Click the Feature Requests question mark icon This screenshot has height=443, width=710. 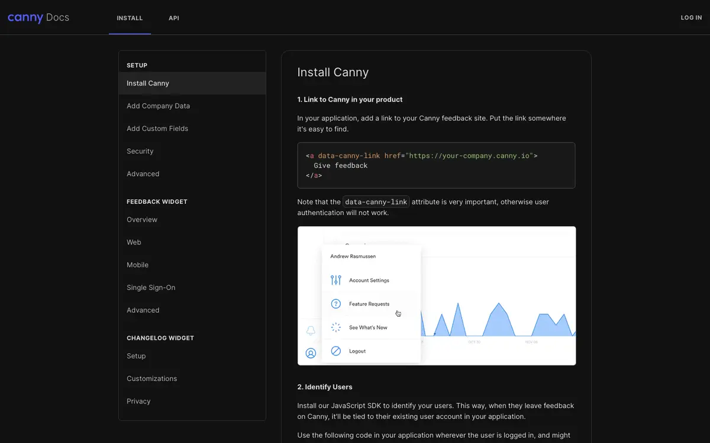(336, 304)
